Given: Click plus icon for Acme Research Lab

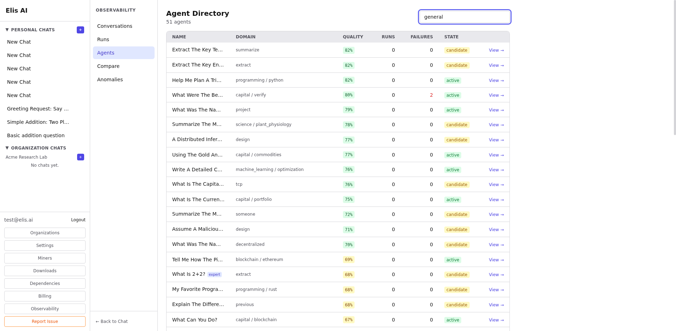Looking at the screenshot, I should (80, 157).
